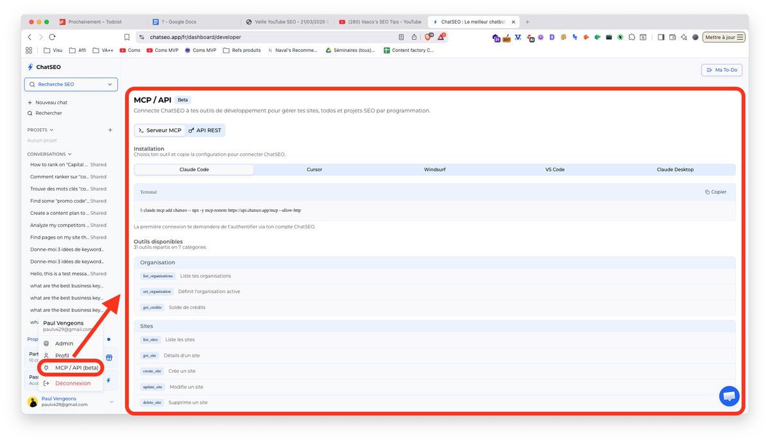The height and width of the screenshot is (442, 770).
Task: Collapse the CONVERSATIONS section chevron
Action: click(x=70, y=154)
